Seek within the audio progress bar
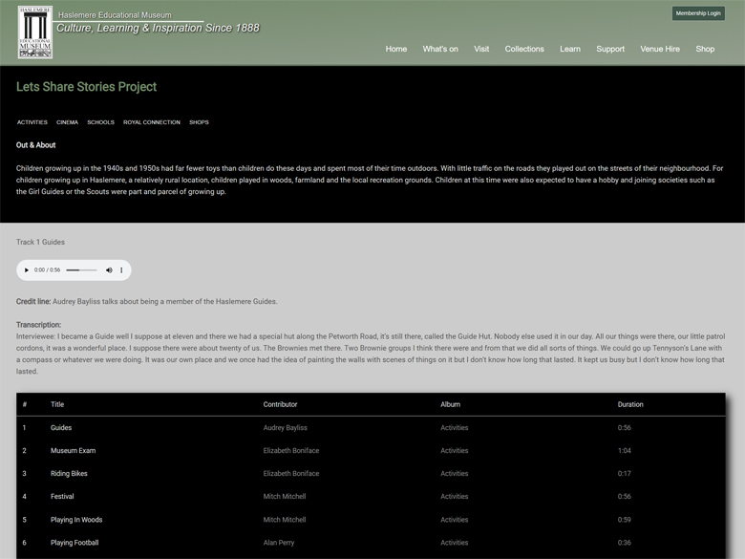This screenshot has width=745, height=559. pyautogui.click(x=81, y=270)
